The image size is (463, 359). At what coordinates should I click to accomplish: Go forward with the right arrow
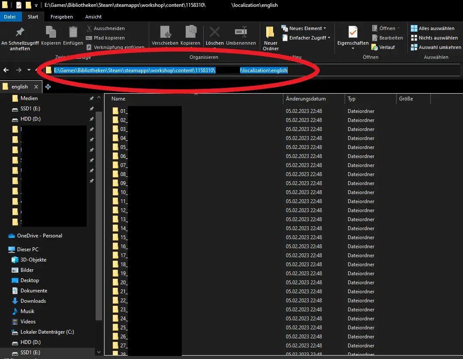(x=18, y=70)
